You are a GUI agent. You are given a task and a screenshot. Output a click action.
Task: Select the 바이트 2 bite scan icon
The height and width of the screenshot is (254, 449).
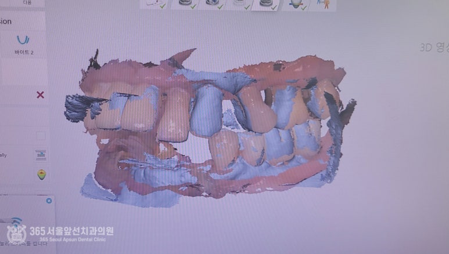(23, 41)
